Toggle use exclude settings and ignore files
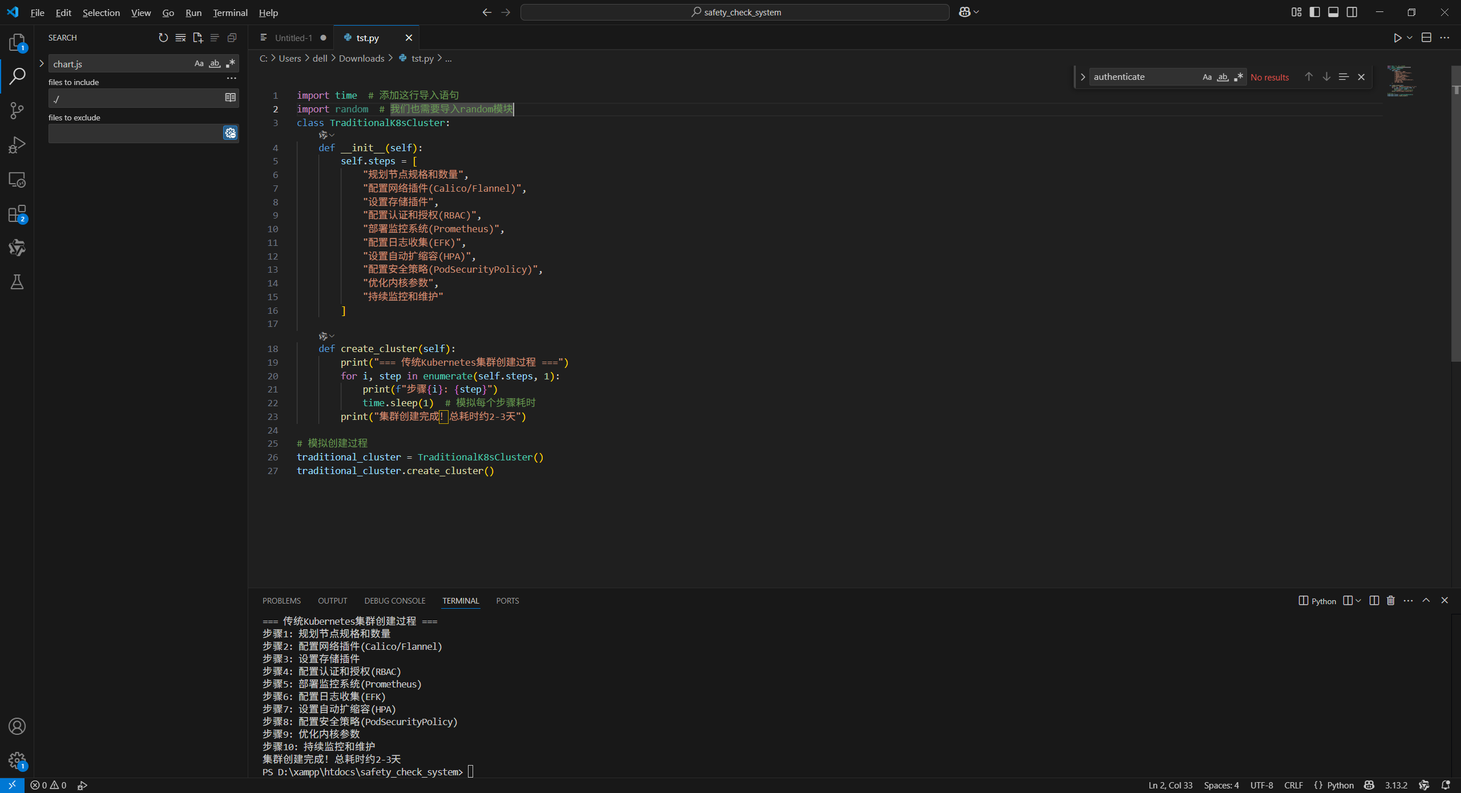This screenshot has height=793, width=1461. [230, 133]
